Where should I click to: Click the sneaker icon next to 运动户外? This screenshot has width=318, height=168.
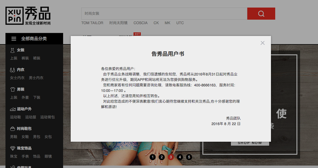13,109
